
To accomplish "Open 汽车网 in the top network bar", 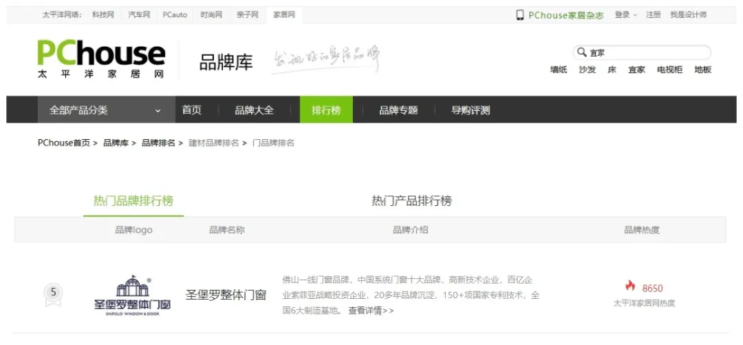I will [x=139, y=15].
